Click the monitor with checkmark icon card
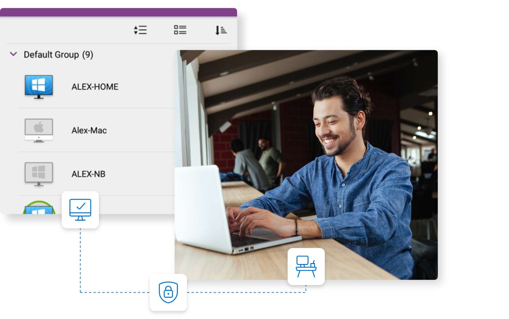This screenshot has width=509, height=319. tap(80, 210)
